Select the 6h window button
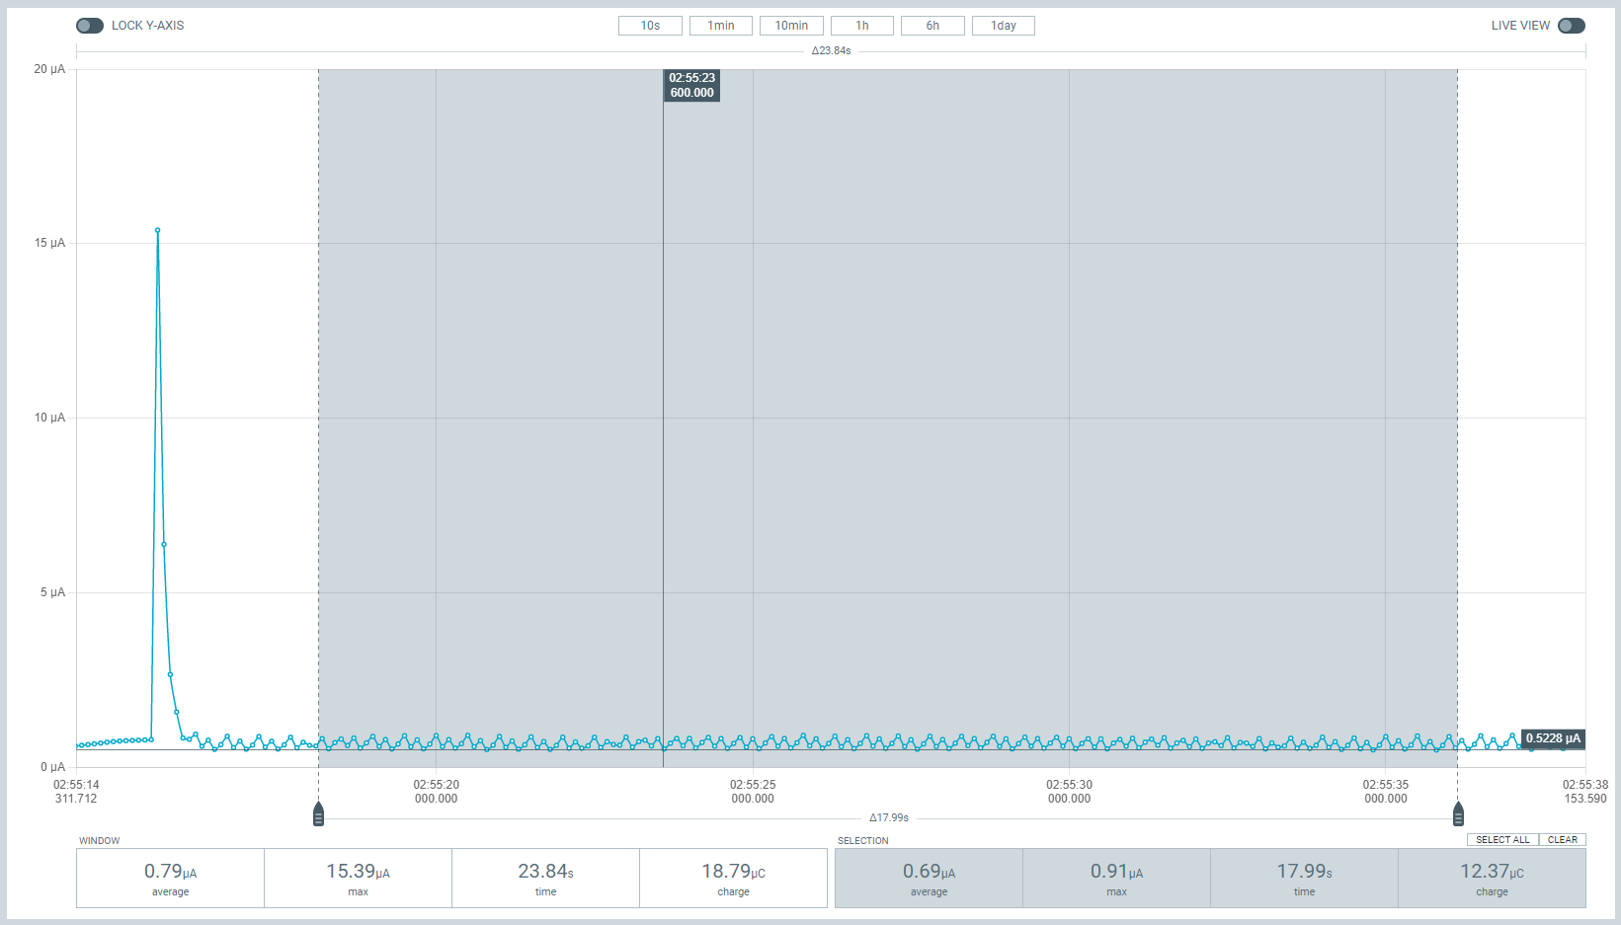 932,26
